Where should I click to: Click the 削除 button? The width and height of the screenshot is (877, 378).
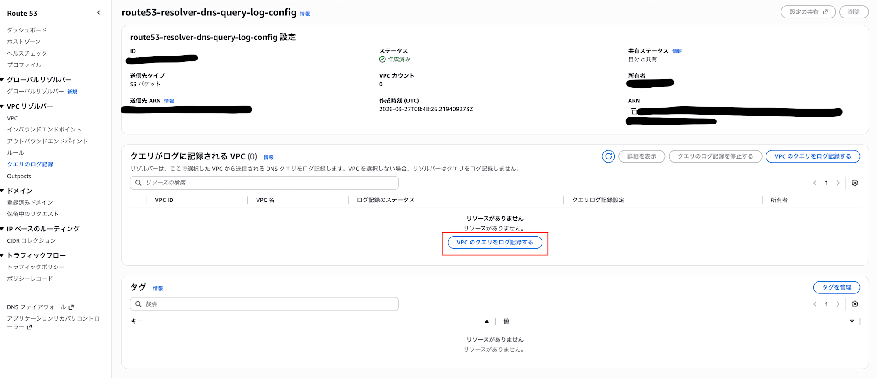[x=854, y=12]
